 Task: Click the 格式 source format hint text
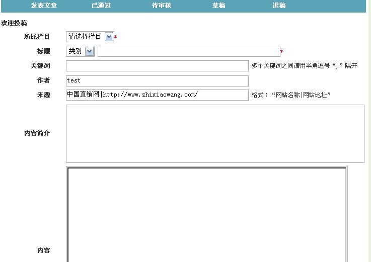coord(291,95)
